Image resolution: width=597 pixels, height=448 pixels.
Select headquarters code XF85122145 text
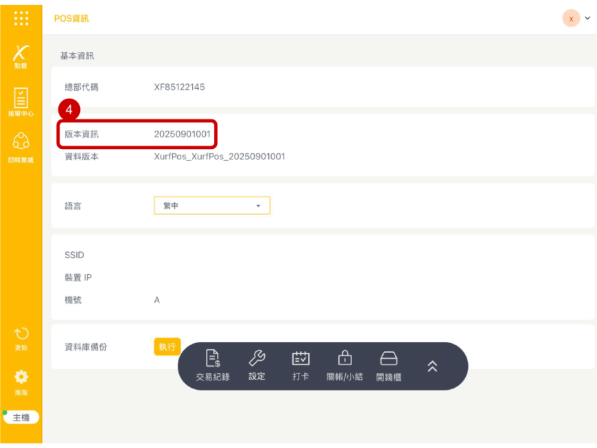(x=180, y=87)
